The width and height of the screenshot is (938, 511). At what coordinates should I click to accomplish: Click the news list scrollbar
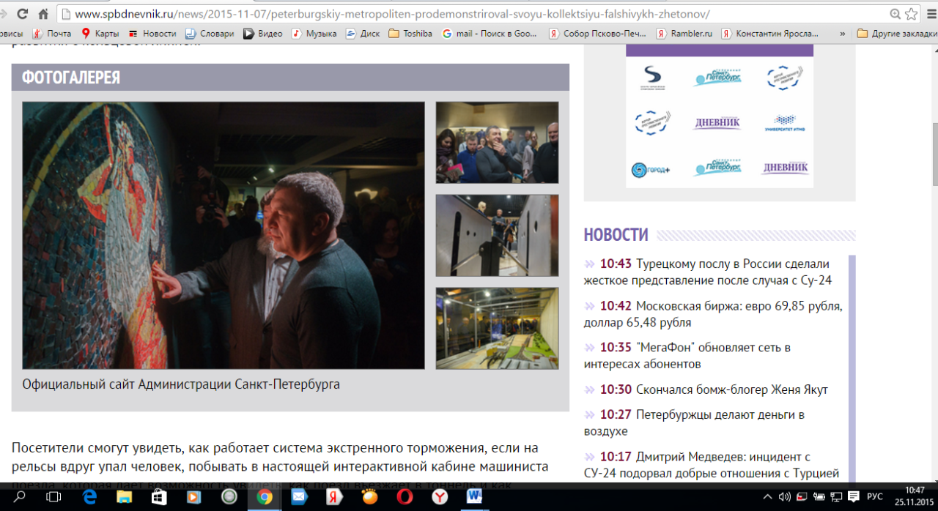point(852,368)
